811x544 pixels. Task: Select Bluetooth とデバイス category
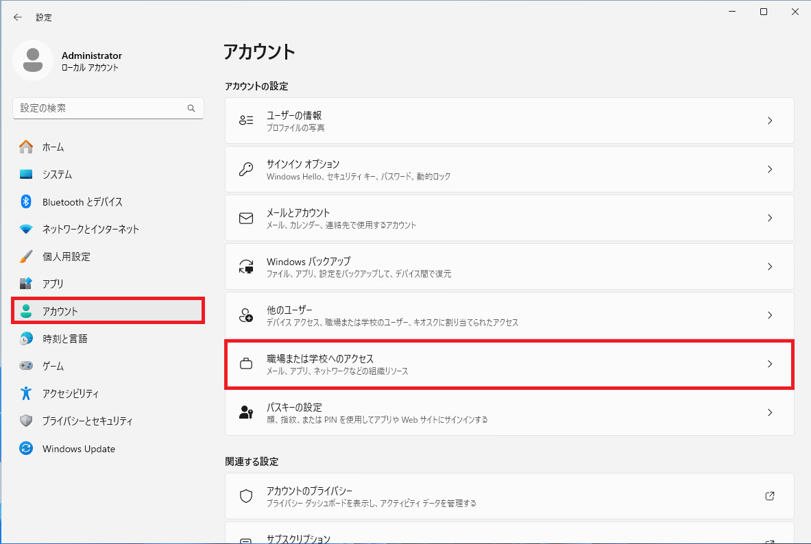108,201
